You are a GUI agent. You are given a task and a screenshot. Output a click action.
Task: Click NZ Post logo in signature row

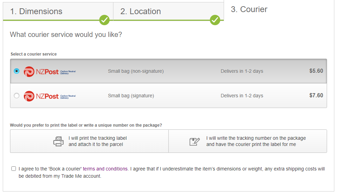click(41, 96)
